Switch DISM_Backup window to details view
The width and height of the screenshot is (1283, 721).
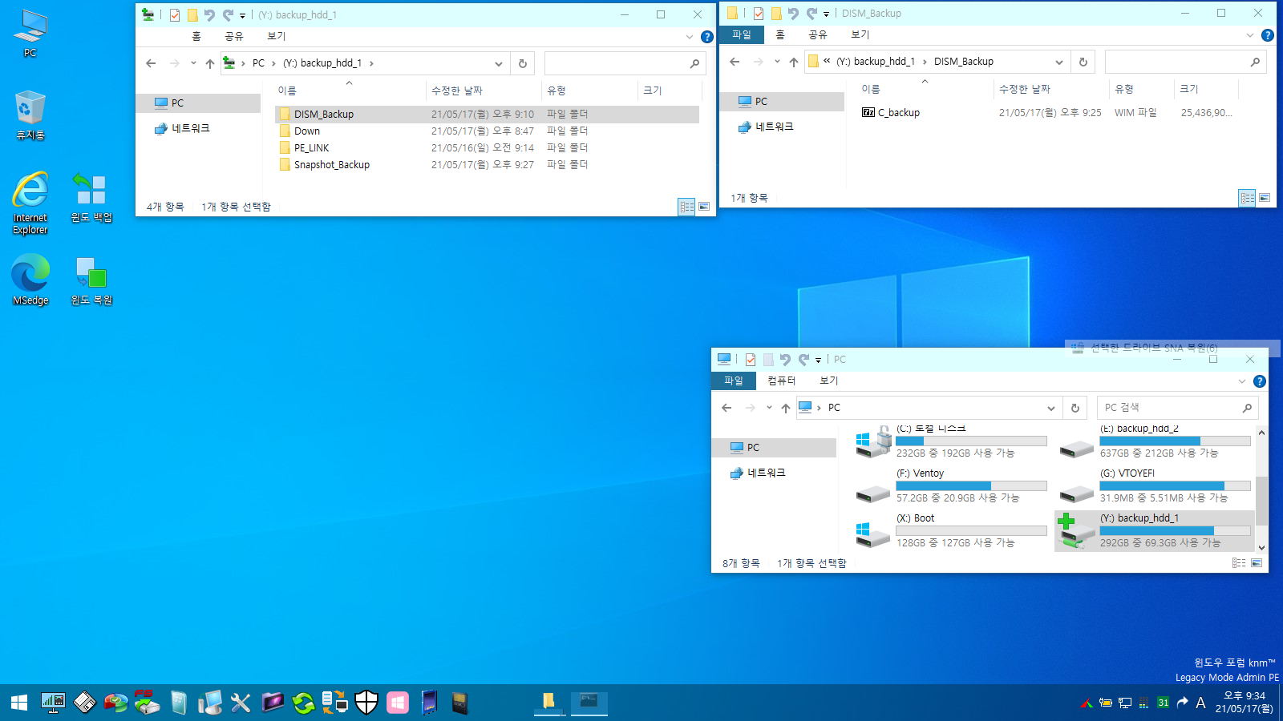(x=1247, y=198)
